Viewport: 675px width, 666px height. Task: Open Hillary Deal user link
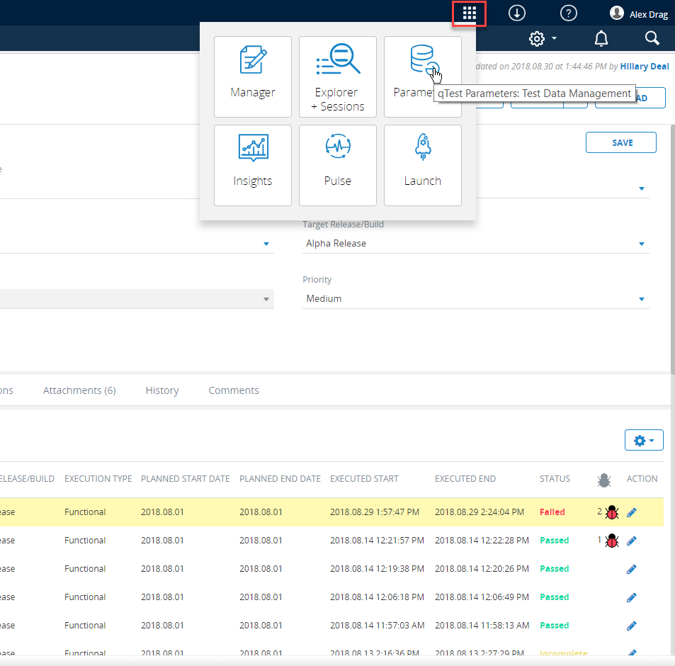(x=644, y=66)
